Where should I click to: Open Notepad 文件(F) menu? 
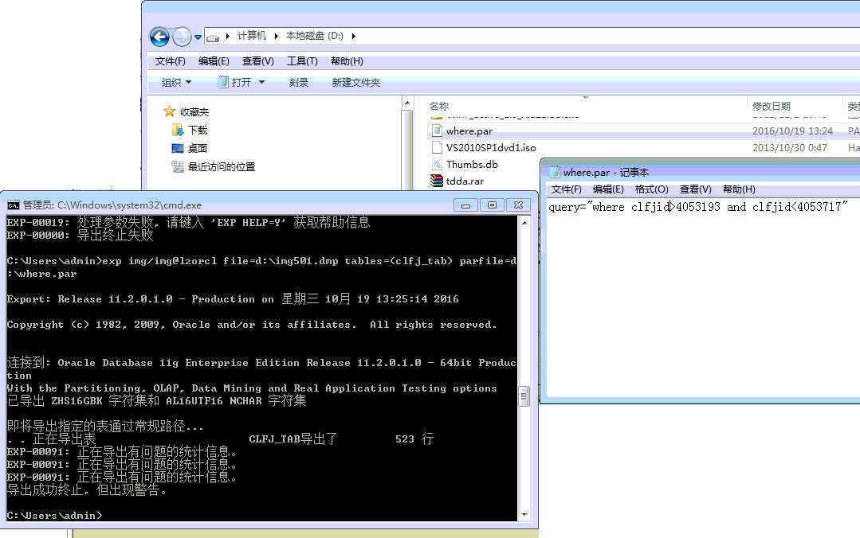pos(566,189)
